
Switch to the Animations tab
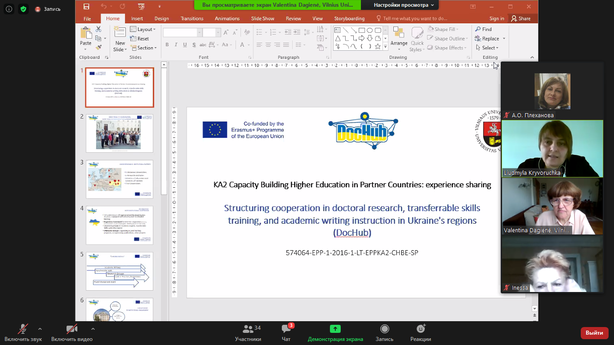tap(227, 18)
